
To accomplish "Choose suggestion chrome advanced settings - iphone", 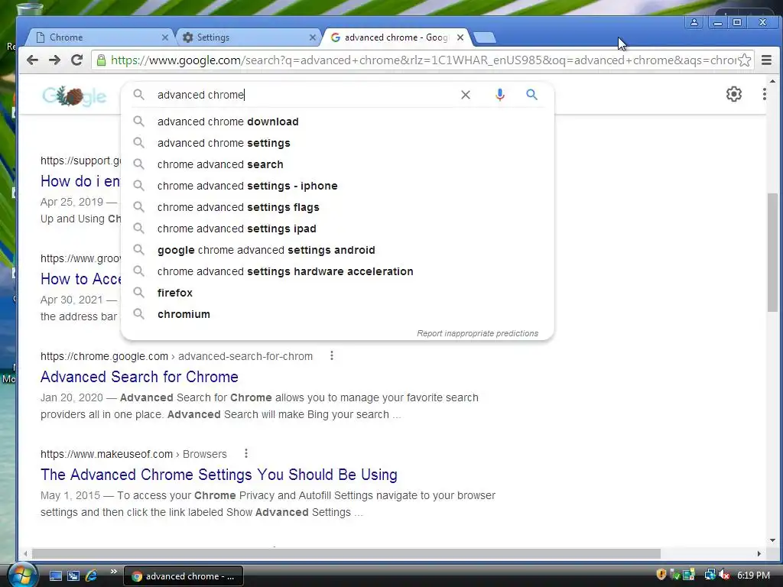I will (x=337, y=186).
